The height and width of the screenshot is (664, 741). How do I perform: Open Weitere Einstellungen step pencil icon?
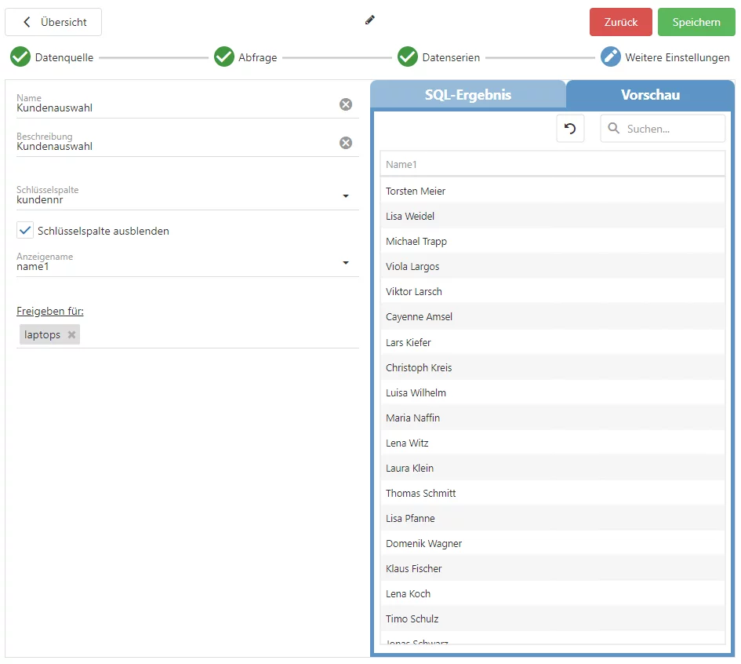tap(610, 57)
